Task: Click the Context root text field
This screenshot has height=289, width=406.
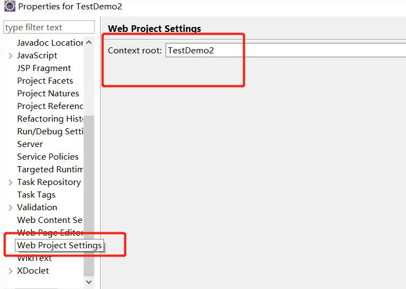Action: 285,50
